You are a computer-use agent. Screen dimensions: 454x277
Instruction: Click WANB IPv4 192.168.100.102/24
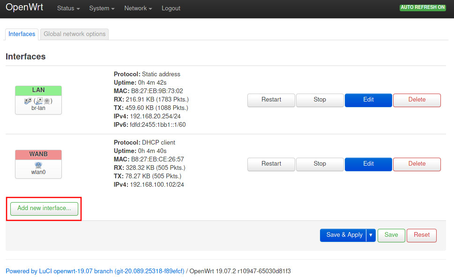point(157,184)
